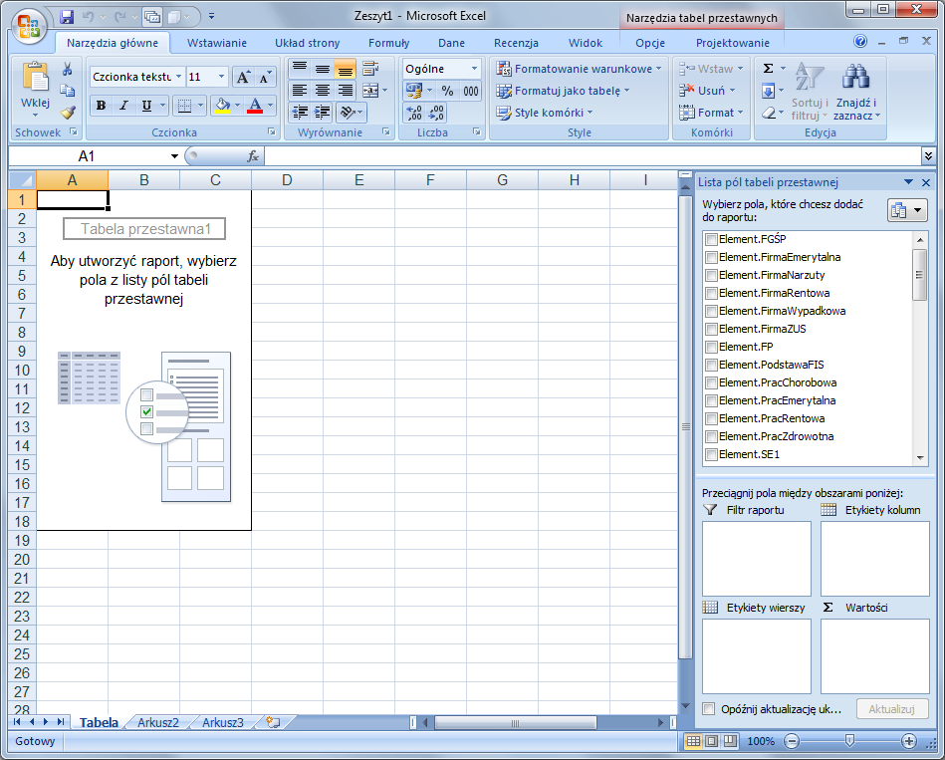The width and height of the screenshot is (945, 760).
Task: Insert new worksheet tab icon
Action: pyautogui.click(x=273, y=722)
